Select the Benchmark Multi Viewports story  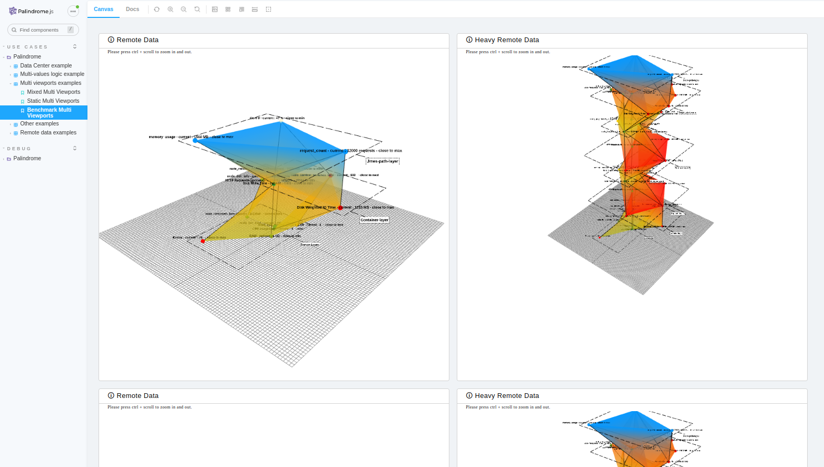click(x=44, y=113)
